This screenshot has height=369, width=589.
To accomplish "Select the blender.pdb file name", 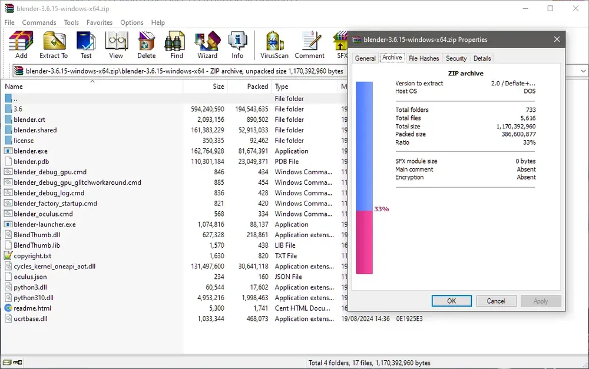I will (x=31, y=162).
